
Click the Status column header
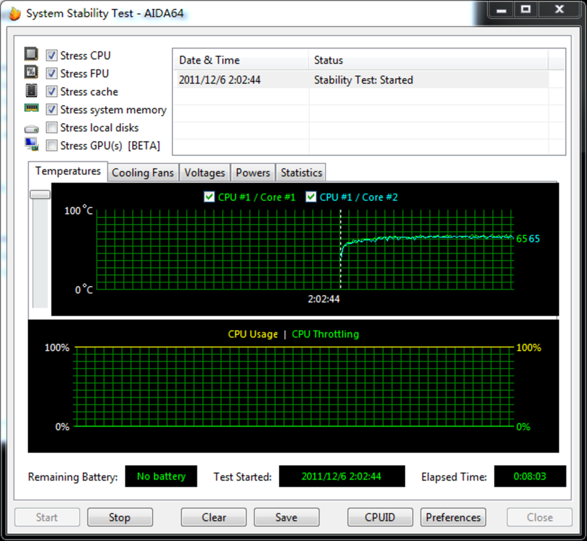[429, 60]
